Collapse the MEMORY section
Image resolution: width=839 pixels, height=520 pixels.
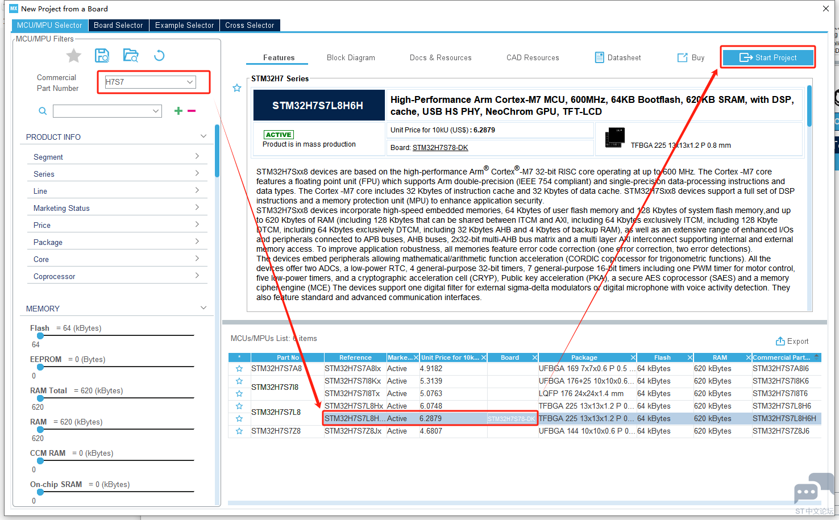click(x=203, y=308)
